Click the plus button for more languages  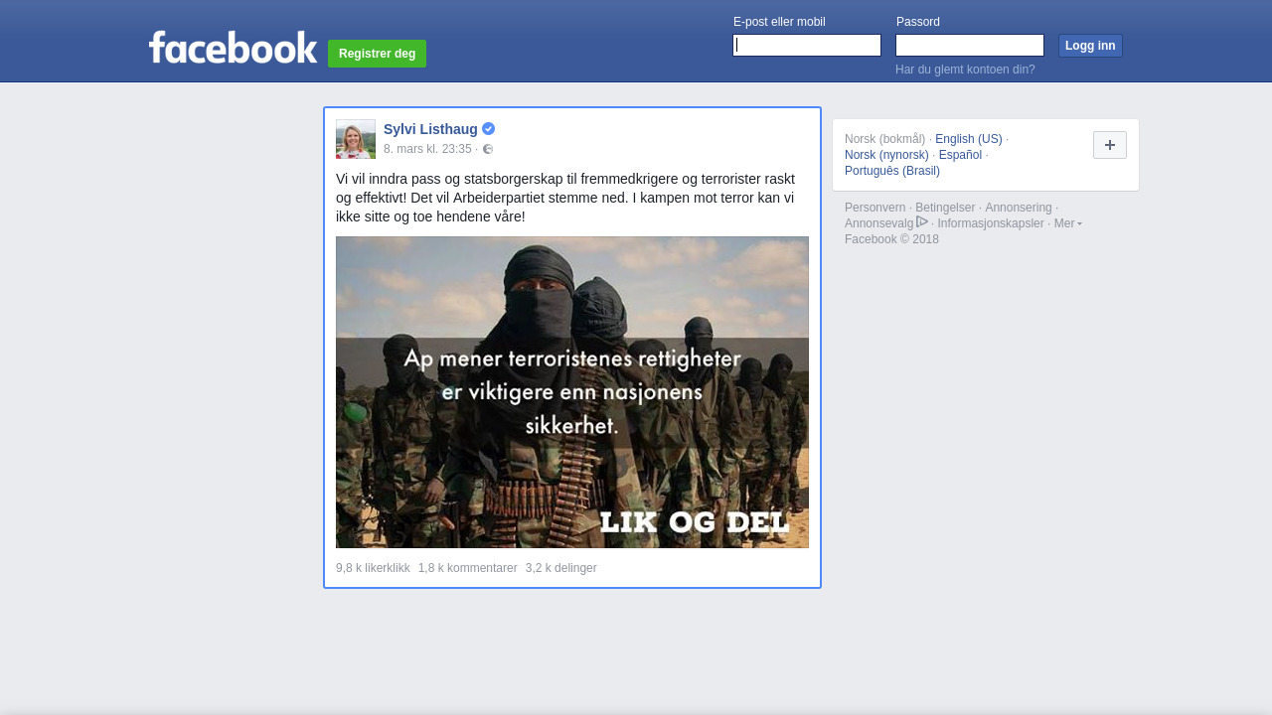(1109, 145)
